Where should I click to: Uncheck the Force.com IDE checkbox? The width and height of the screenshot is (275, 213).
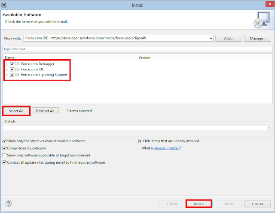[x=12, y=70]
